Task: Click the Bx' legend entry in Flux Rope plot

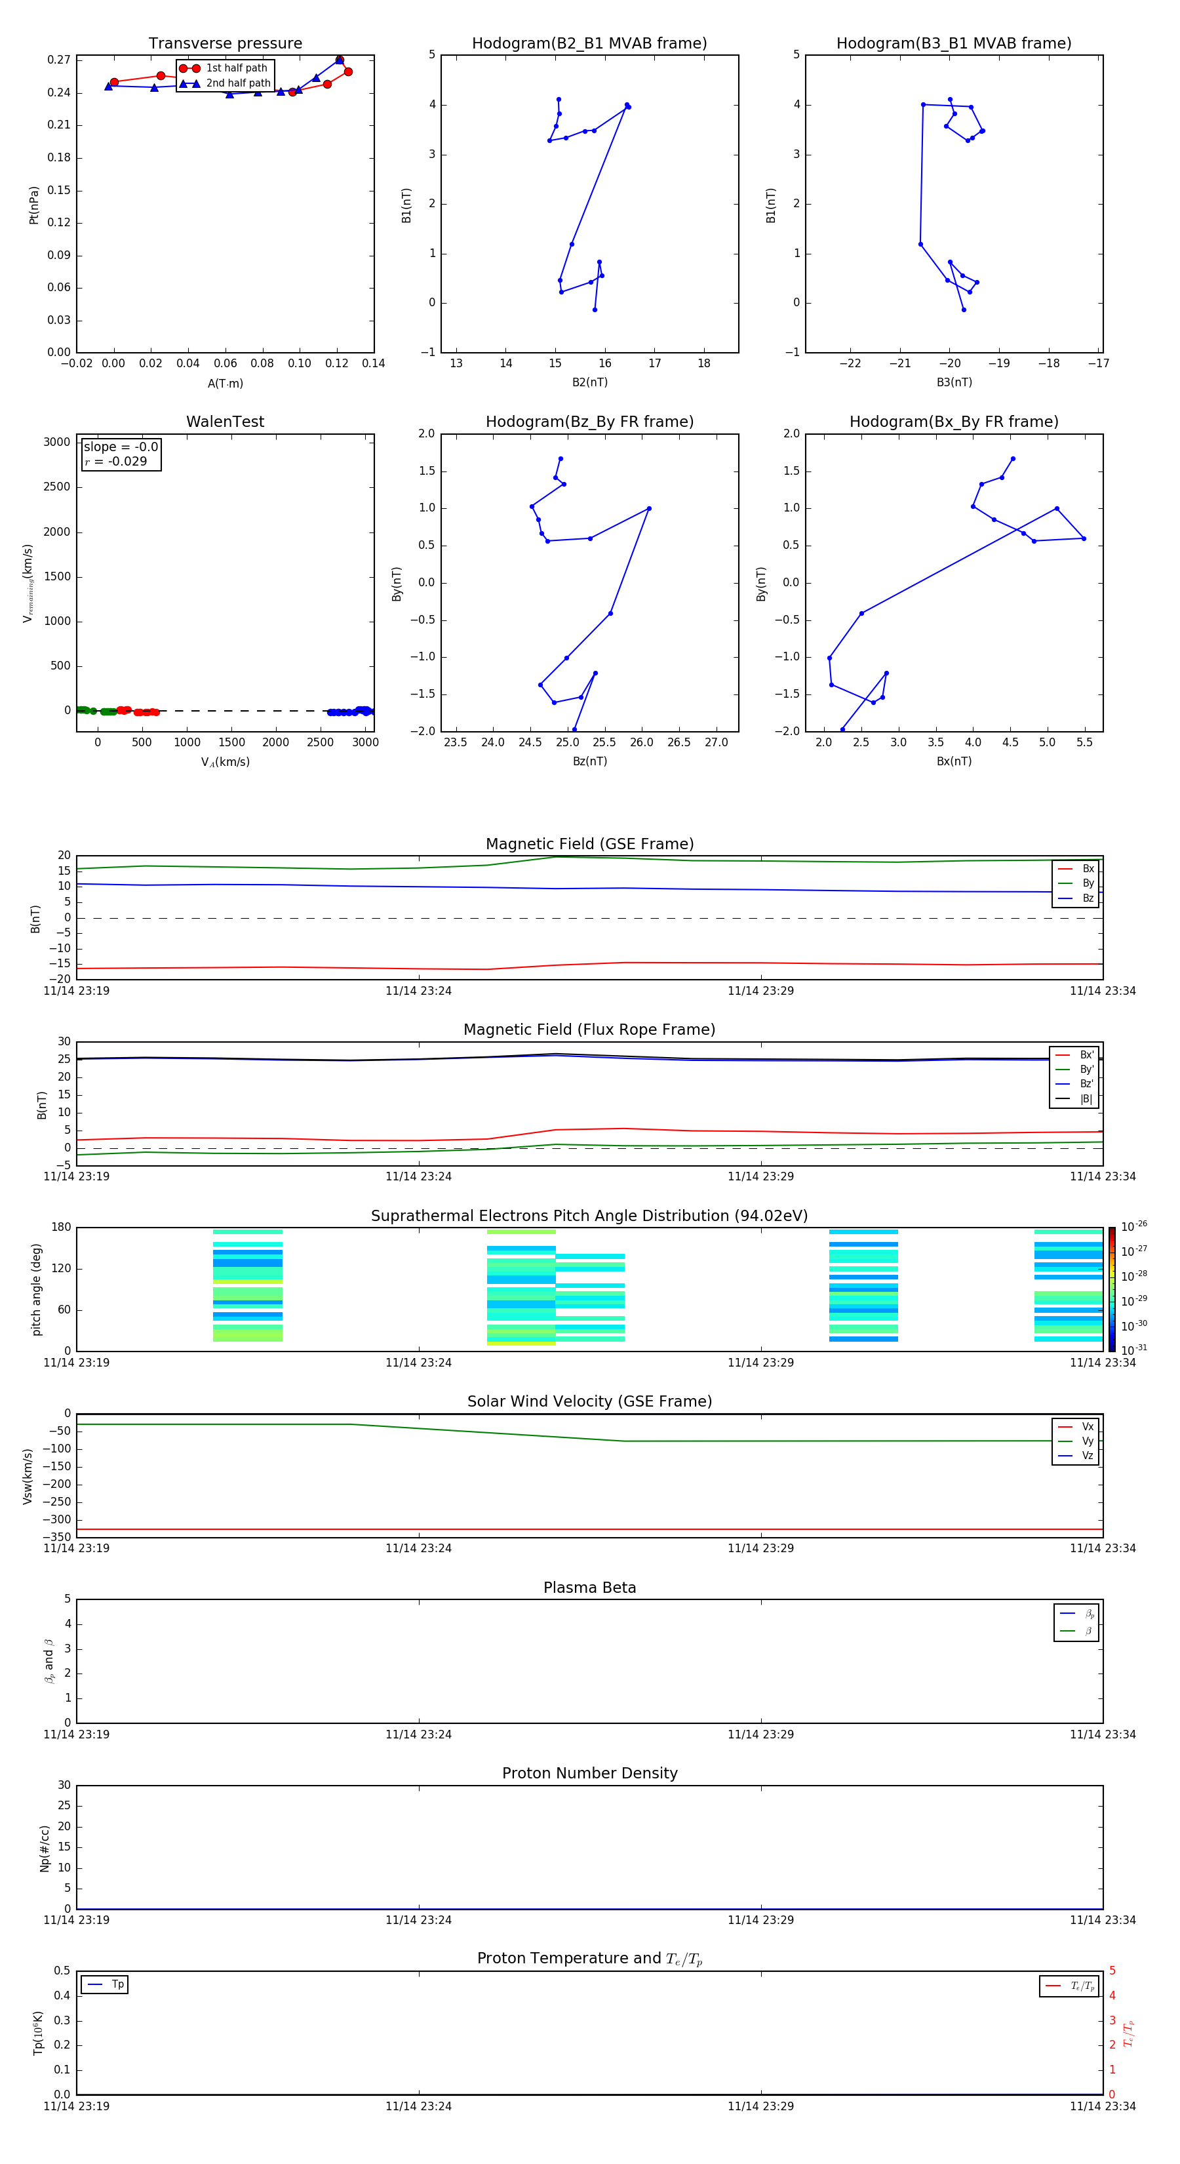Action: point(1075,1055)
